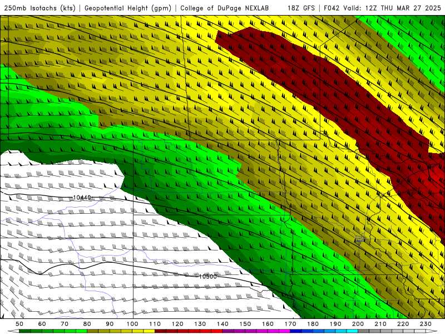Select the dark green 50–55 kts legend swatch
Image resolution: width=445 pixels, height=334 pixels.
25,331
